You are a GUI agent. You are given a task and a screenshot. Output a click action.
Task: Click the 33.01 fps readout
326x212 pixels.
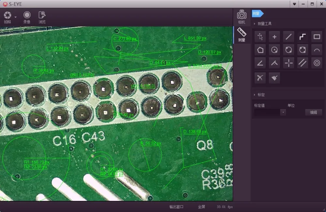[x=225, y=207]
